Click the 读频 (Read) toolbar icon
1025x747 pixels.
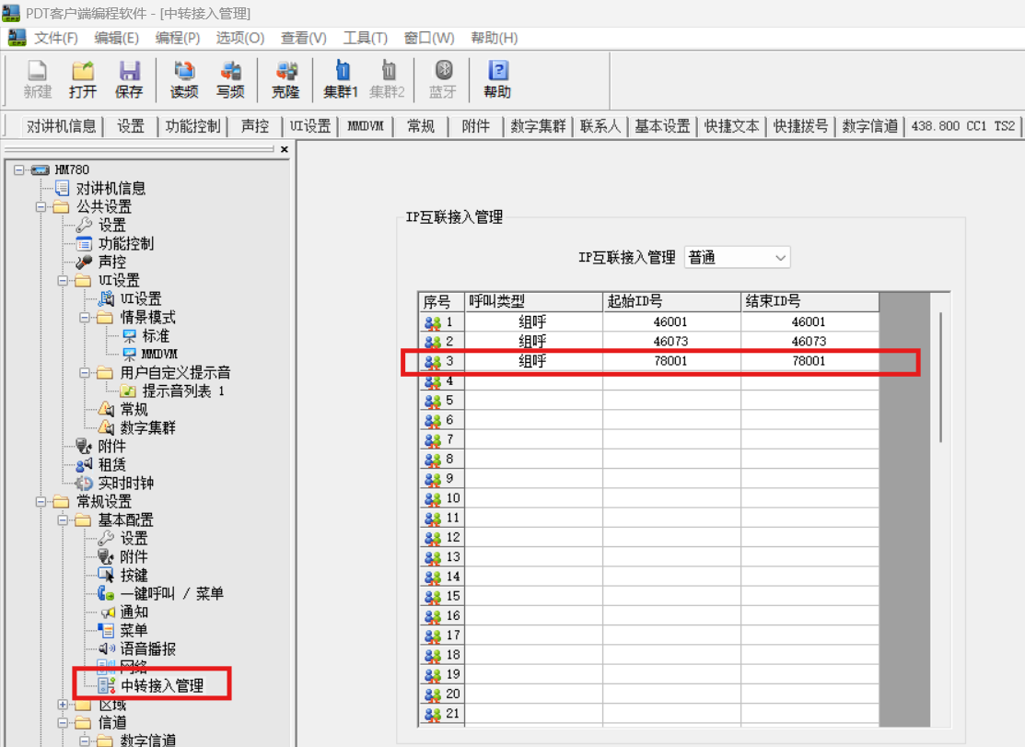point(184,79)
